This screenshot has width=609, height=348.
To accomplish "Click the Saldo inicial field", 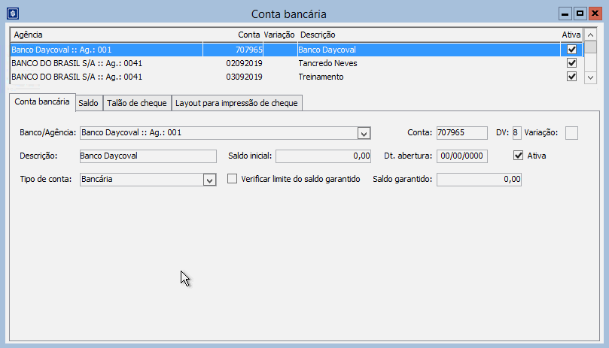I will point(324,156).
